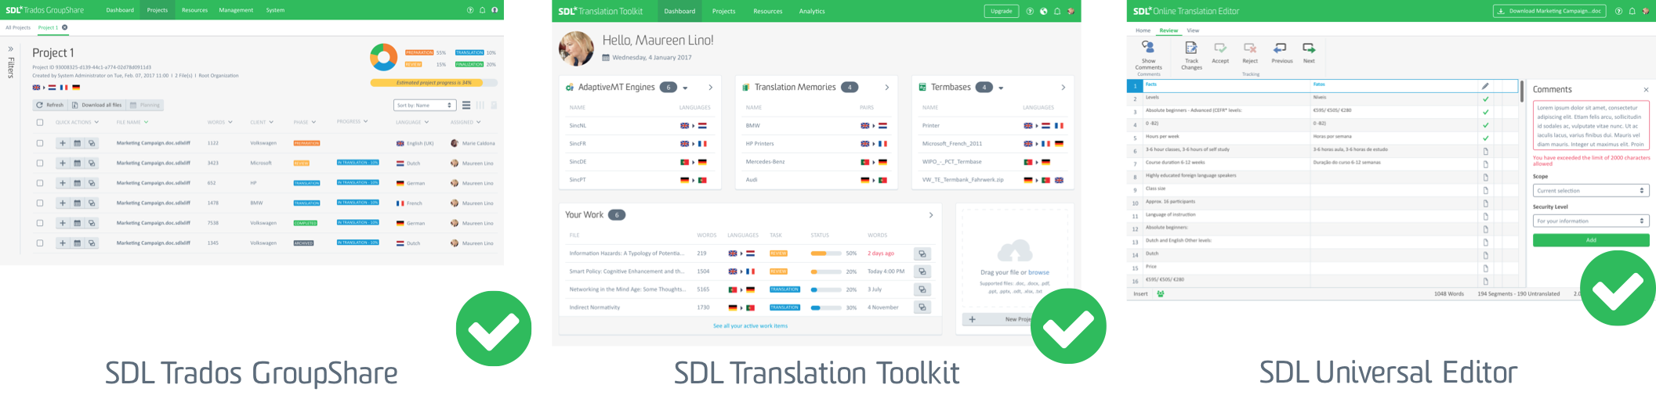The height and width of the screenshot is (417, 1656).
Task: Toggle Track Changes in the Online Editor ribbon
Action: (1191, 55)
